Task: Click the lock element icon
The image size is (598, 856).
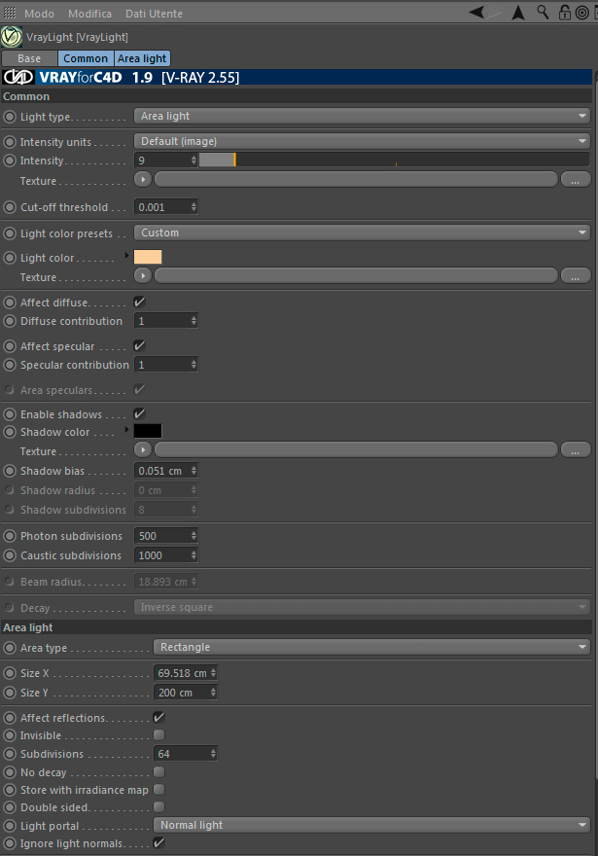Action: click(565, 12)
